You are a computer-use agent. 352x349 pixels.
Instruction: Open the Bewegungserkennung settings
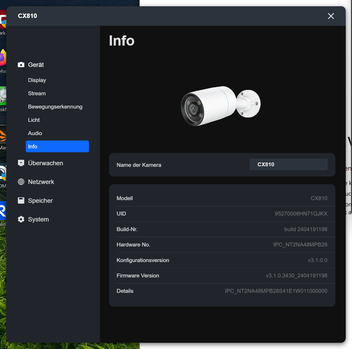(55, 107)
